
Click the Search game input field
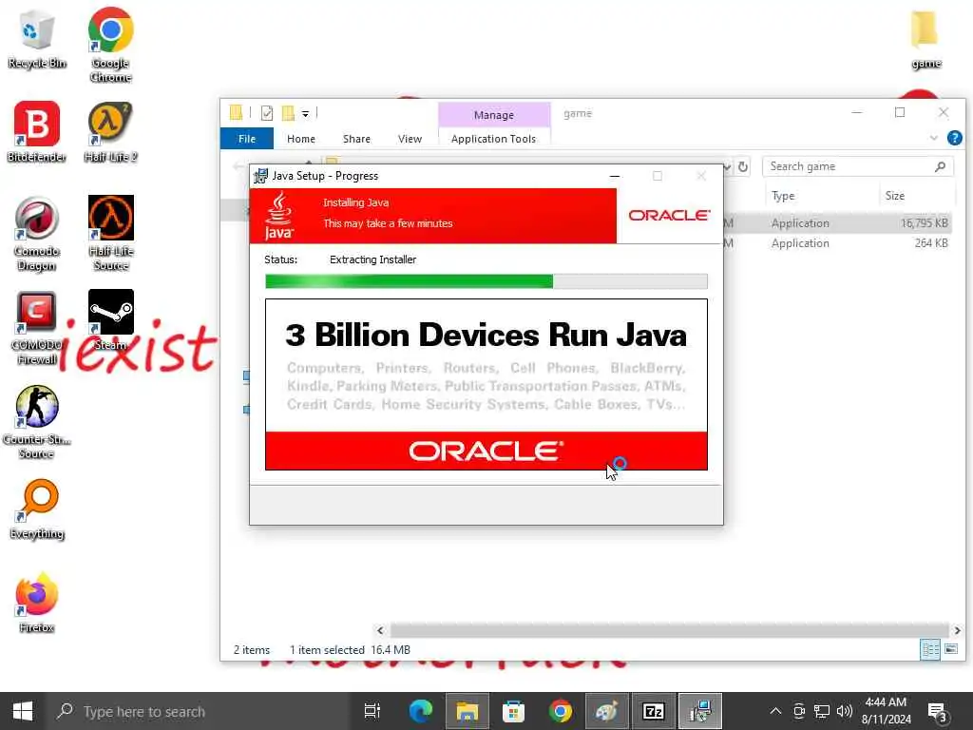point(858,166)
